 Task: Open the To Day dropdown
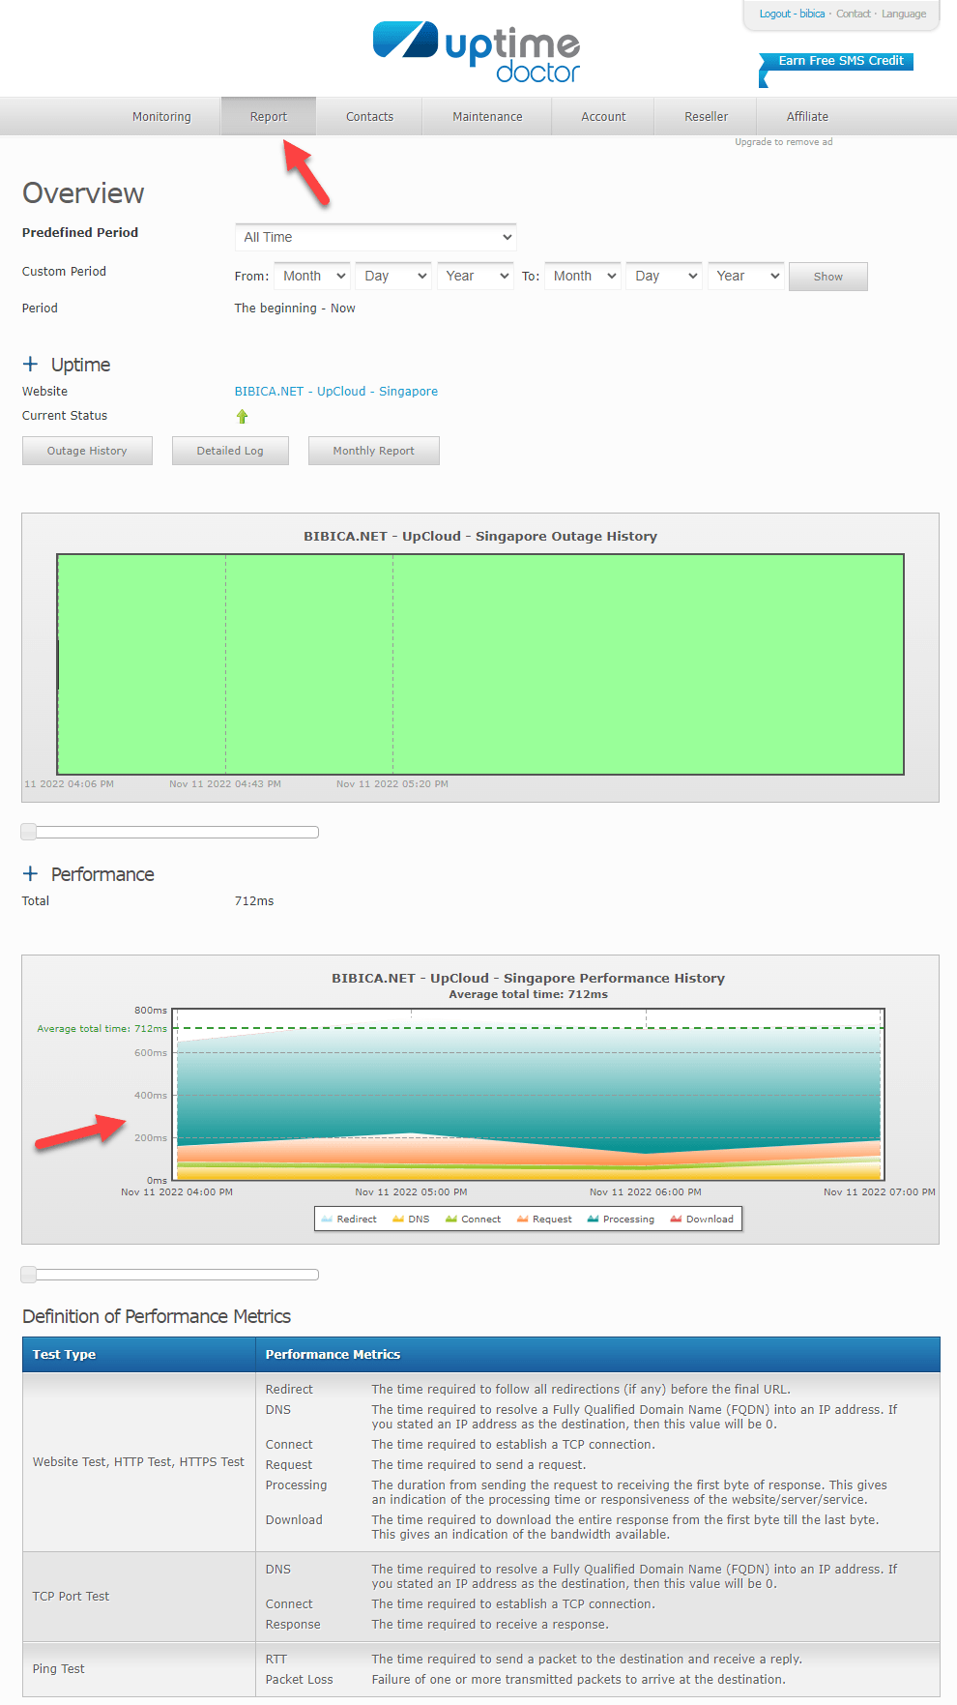pos(663,276)
